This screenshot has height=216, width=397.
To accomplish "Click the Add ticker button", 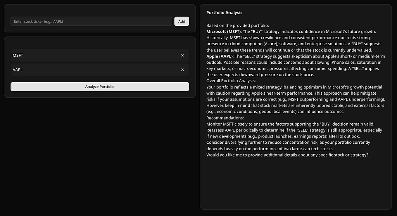I will point(181,22).
